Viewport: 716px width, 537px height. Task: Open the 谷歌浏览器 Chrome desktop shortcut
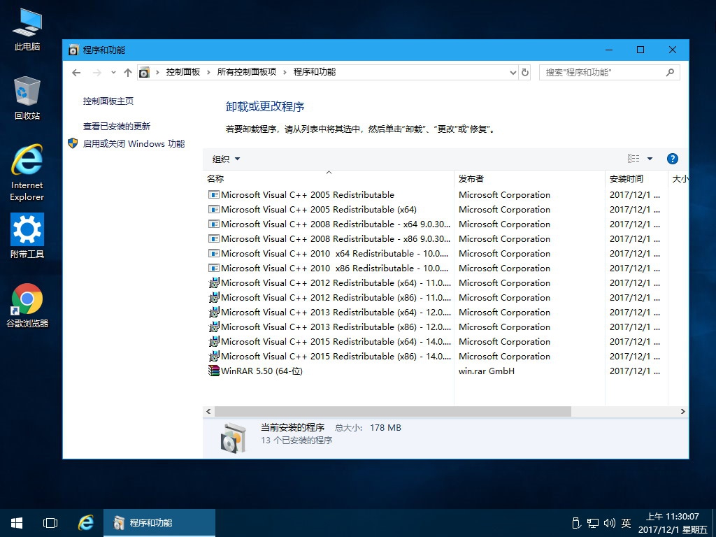click(27, 305)
